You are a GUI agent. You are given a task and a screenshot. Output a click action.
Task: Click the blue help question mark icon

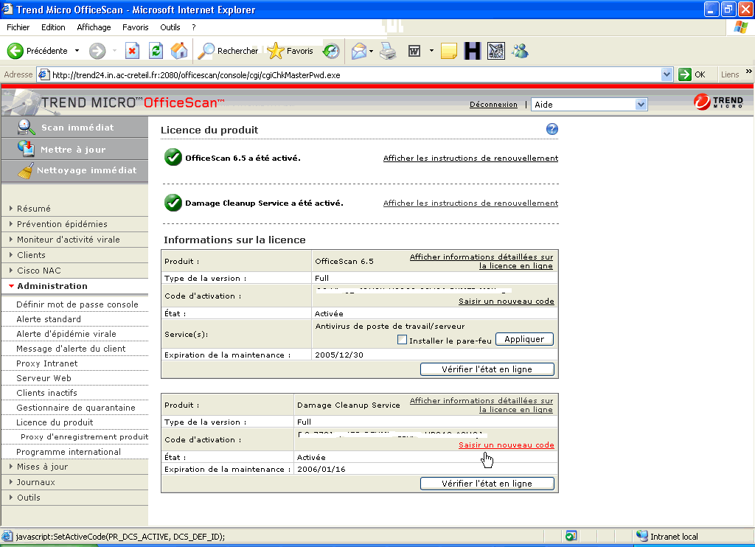point(552,129)
